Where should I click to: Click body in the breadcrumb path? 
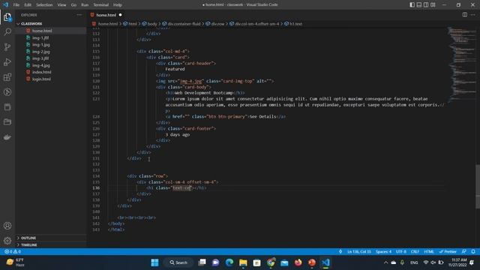tap(151, 23)
